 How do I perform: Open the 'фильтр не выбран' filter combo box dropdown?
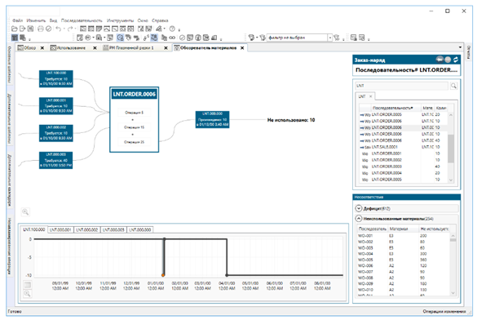tap(330, 38)
